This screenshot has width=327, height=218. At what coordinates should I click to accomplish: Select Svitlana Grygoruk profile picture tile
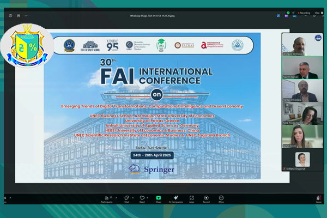coord(302,159)
